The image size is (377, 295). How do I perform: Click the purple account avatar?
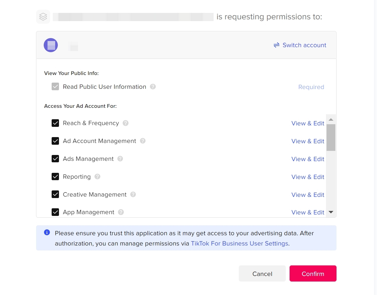(x=51, y=45)
